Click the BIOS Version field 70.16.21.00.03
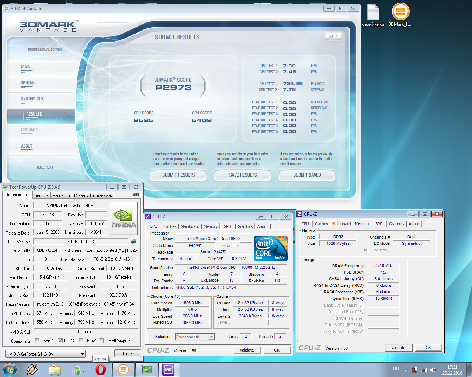Screen dimensions: 472x377 tap(80, 242)
